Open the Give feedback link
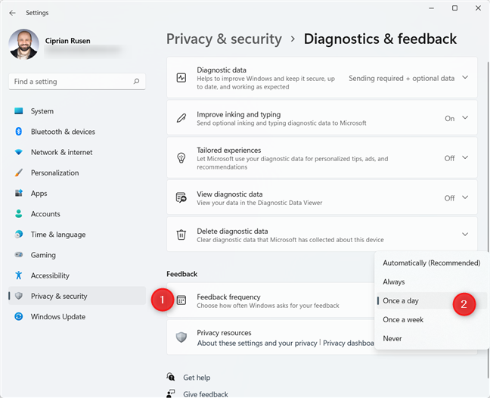 206,394
